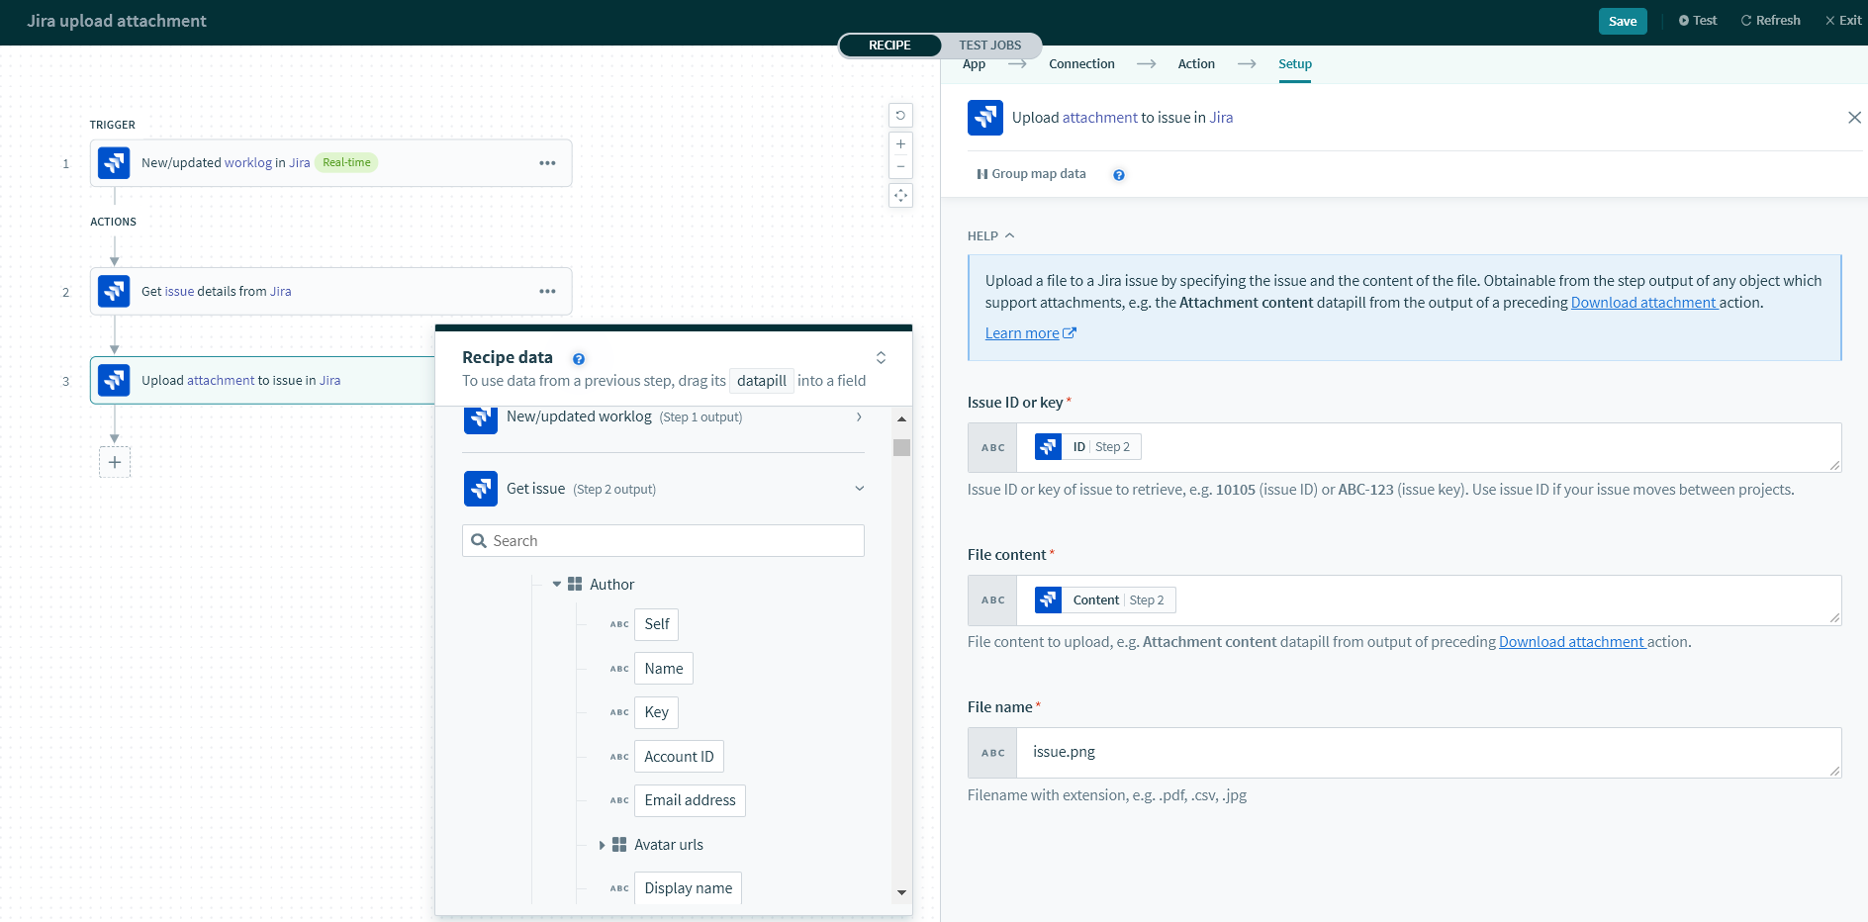Expand the Avatar urls tree node
This screenshot has height=922, width=1868.
603,844
